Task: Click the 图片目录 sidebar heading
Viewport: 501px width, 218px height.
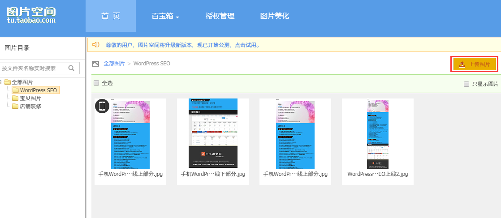Action: pos(17,48)
